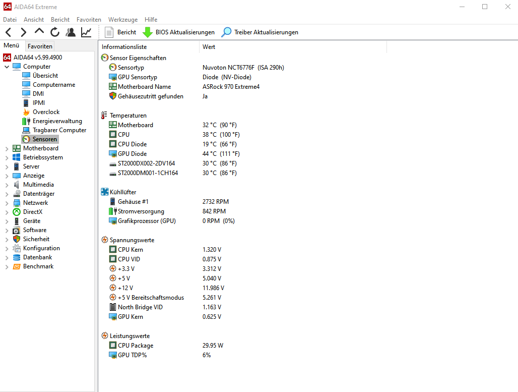Select the Computername tree item

coord(54,85)
